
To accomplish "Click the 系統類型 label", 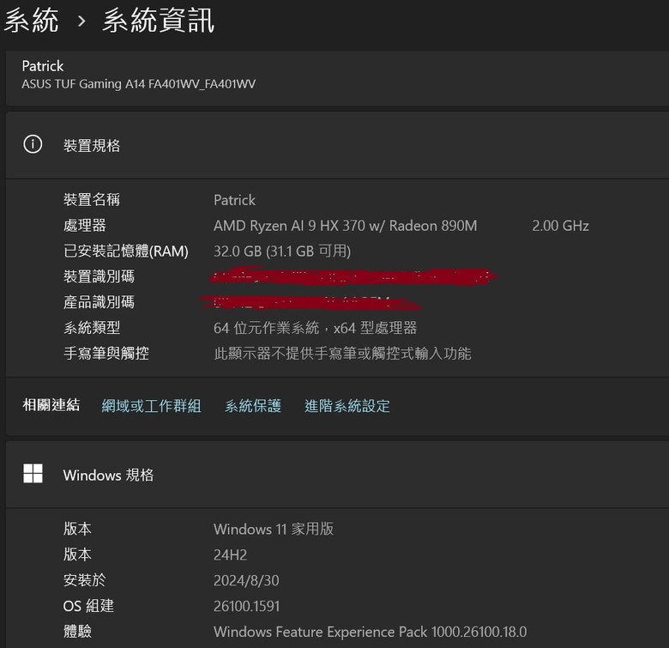I will click(92, 328).
